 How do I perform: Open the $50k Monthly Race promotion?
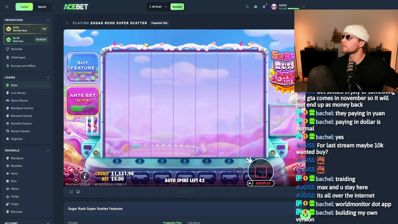pos(27,29)
